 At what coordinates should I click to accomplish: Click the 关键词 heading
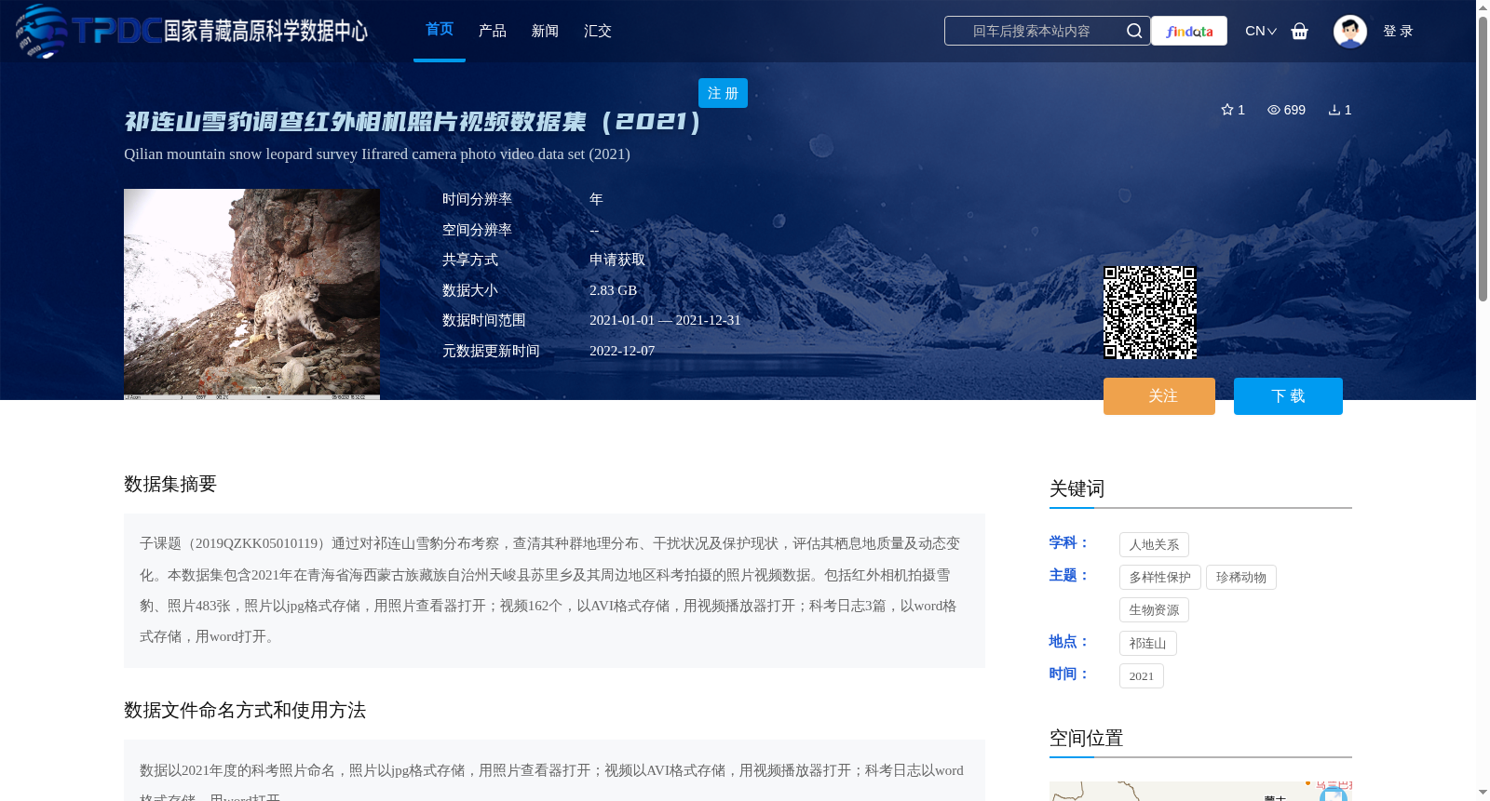(1077, 489)
